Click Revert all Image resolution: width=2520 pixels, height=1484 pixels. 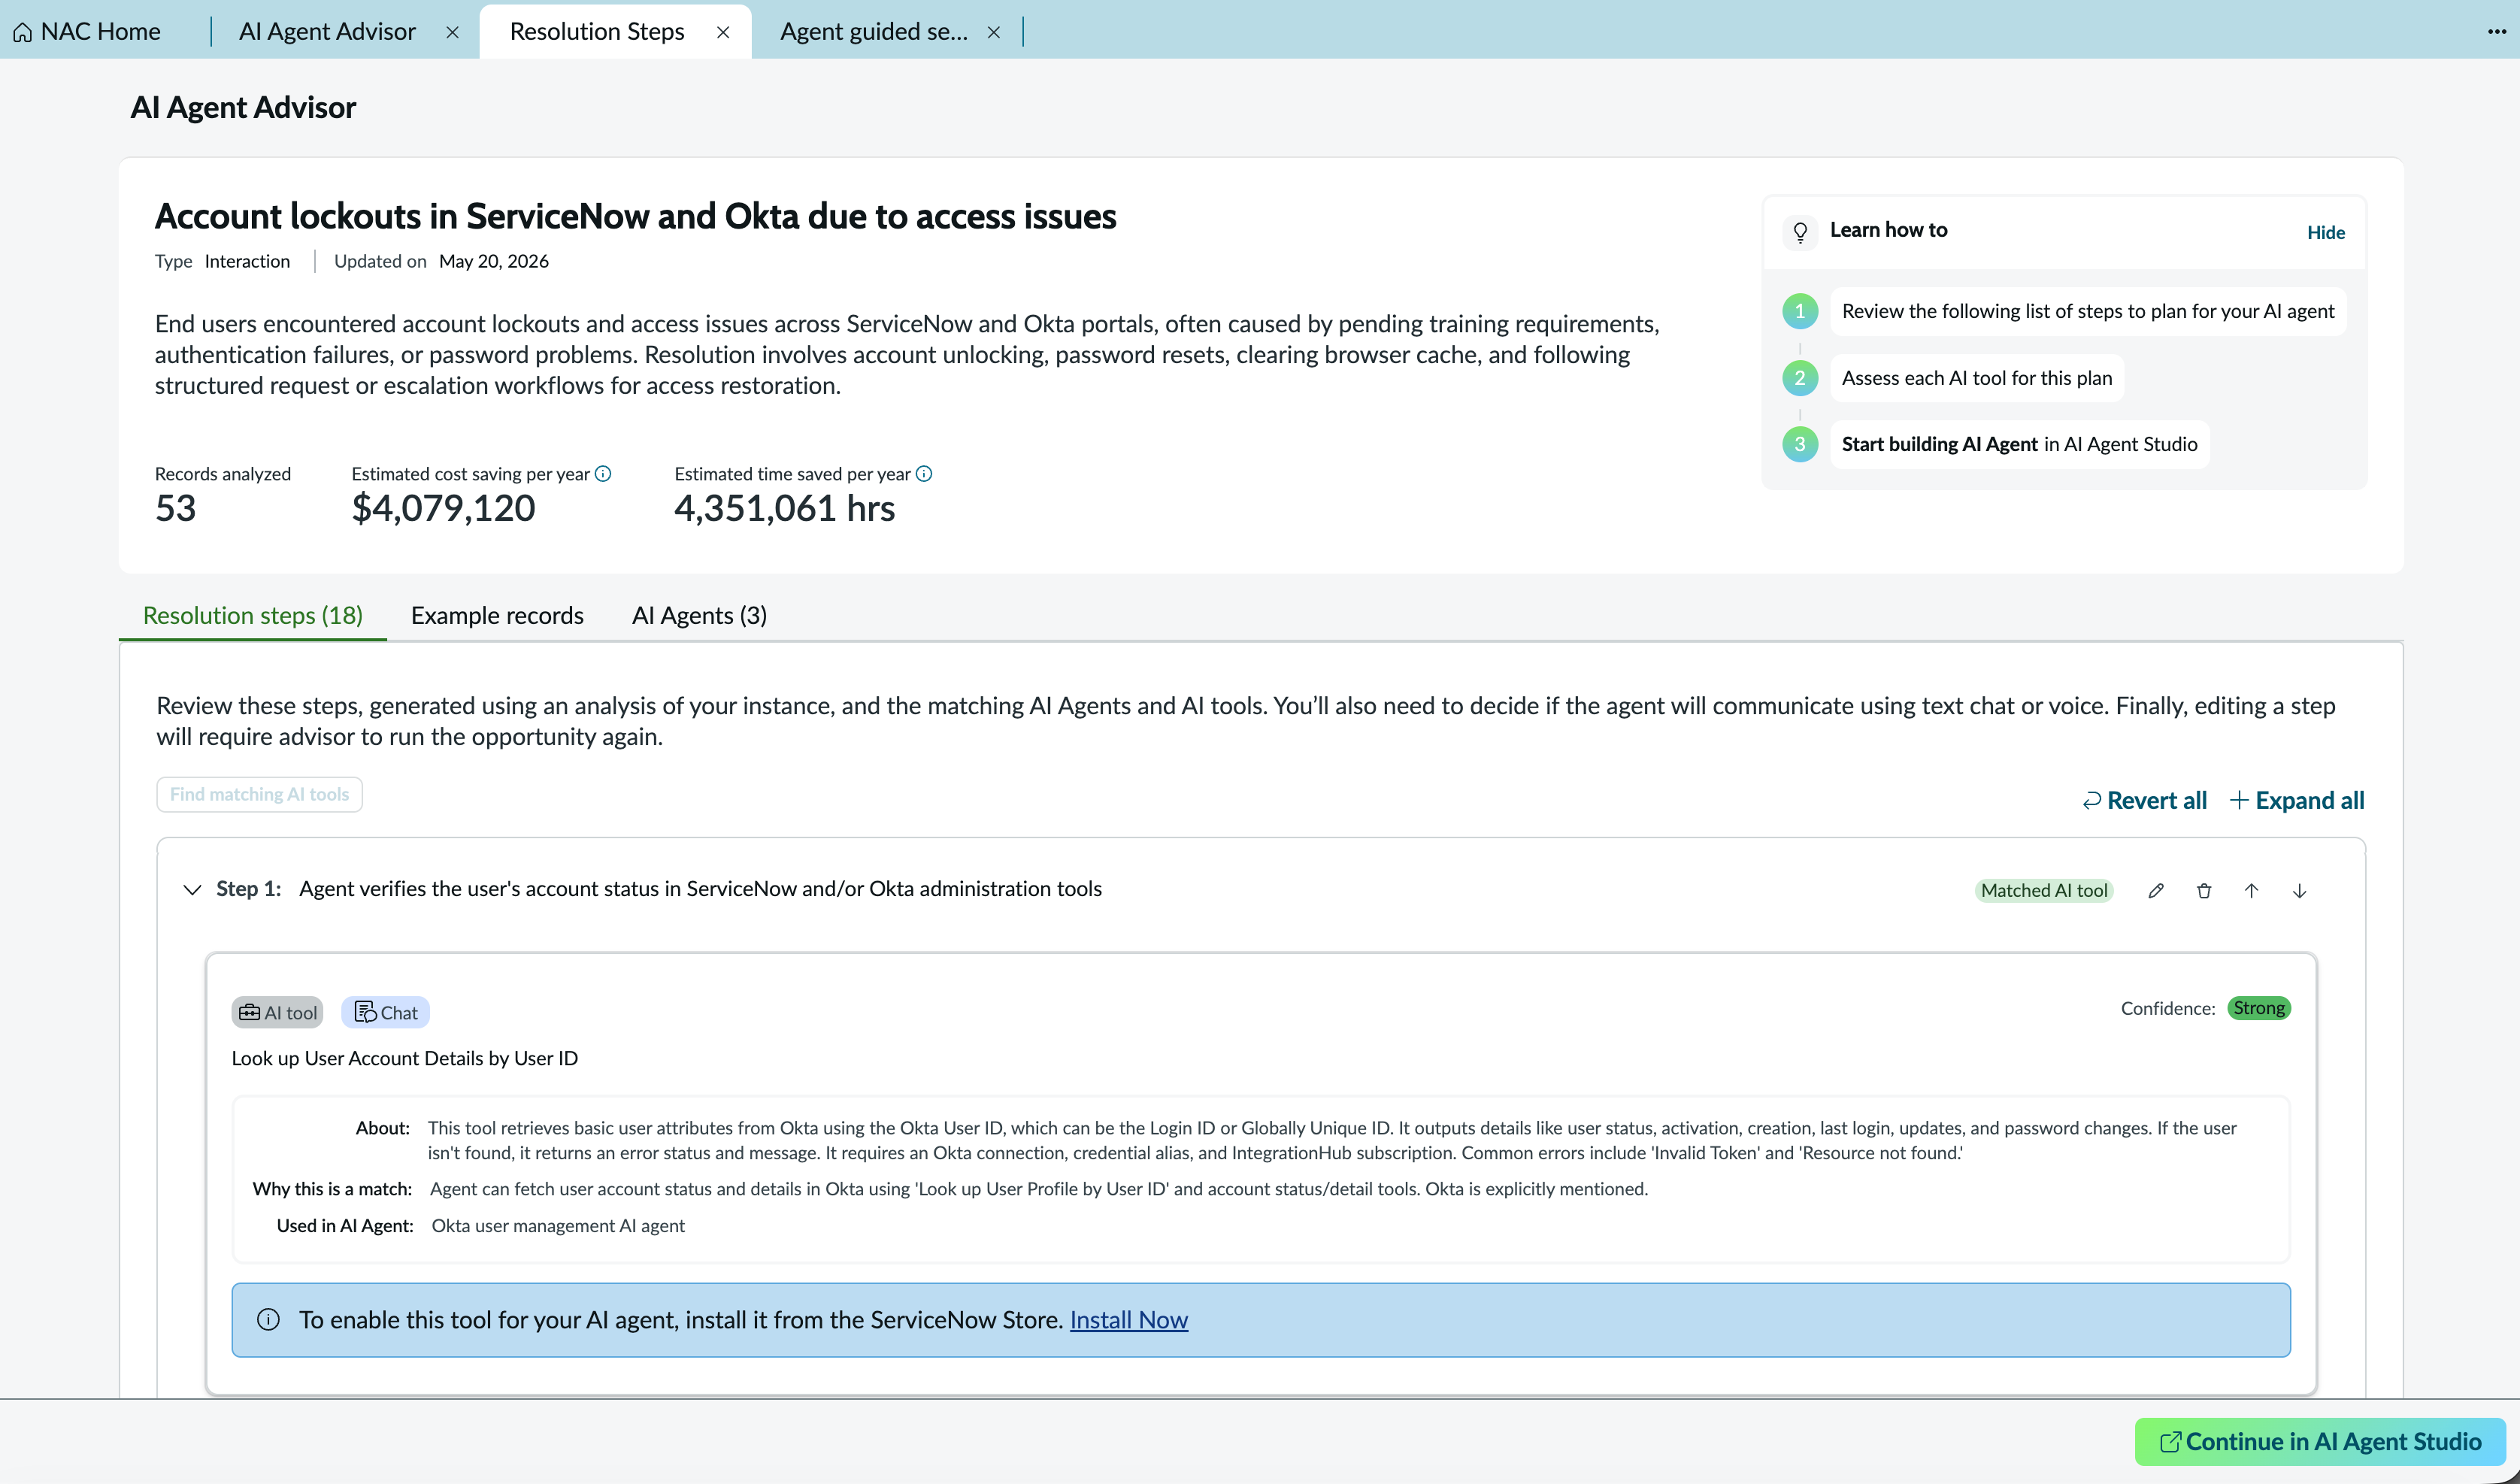click(x=2144, y=800)
